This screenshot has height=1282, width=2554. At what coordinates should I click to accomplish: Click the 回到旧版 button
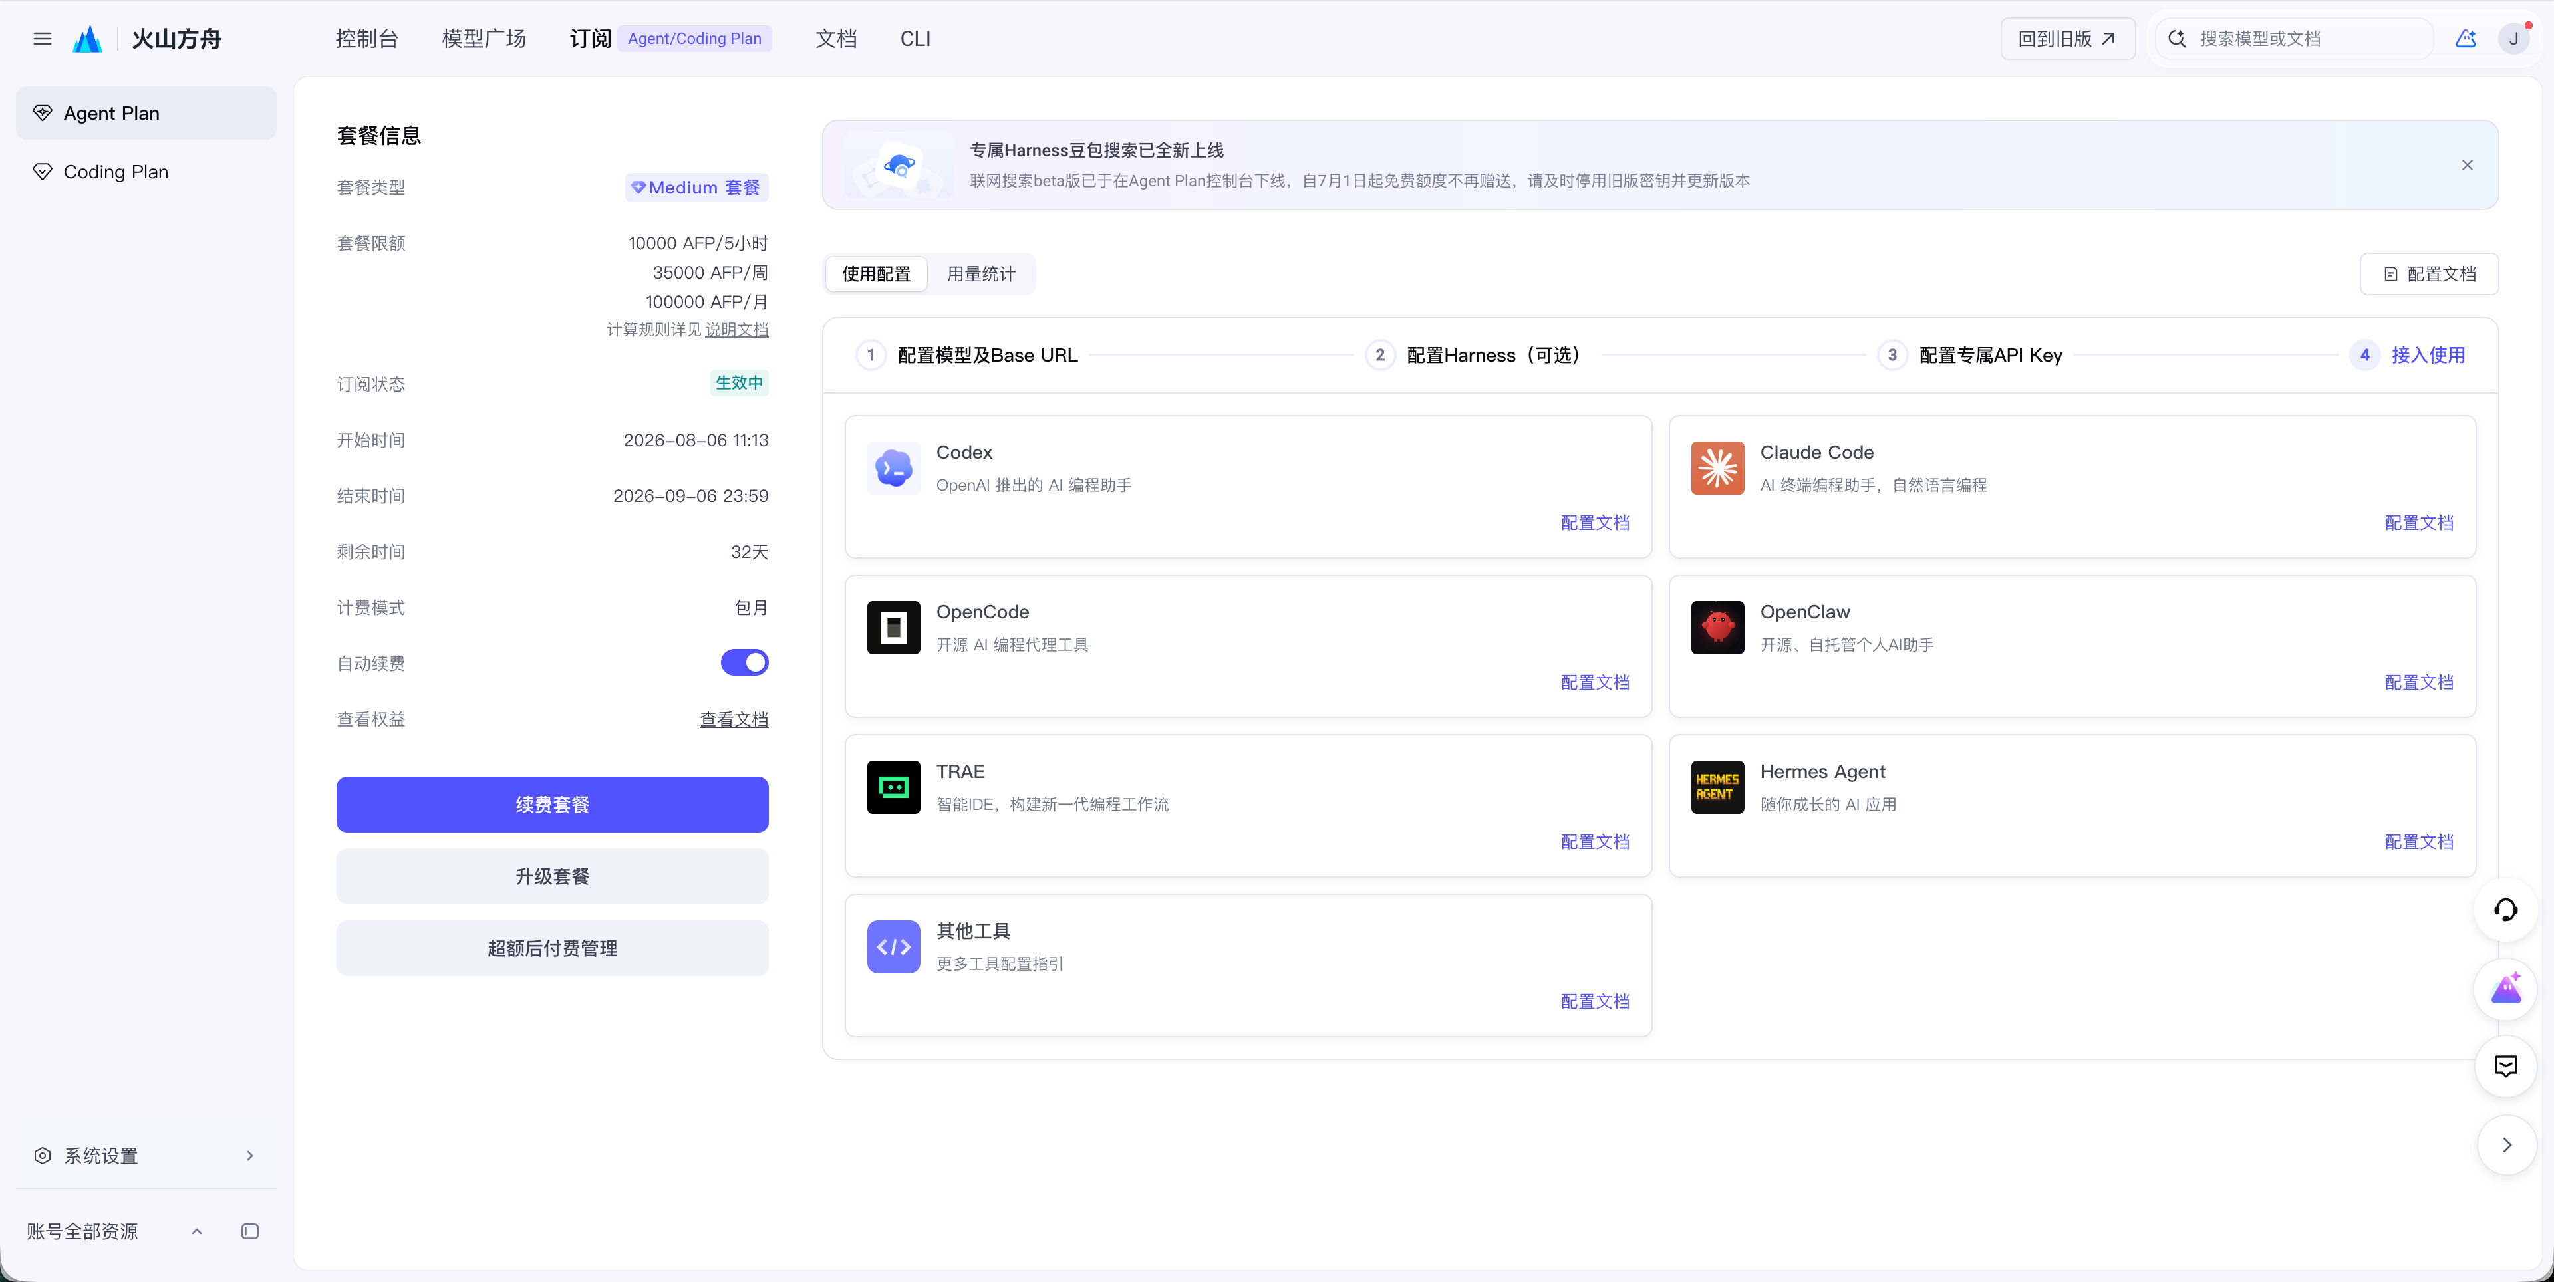(2067, 39)
